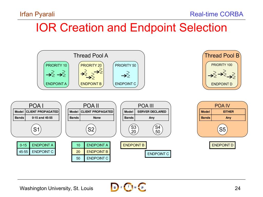Click the author name Irfan Pyarali

pyautogui.click(x=37, y=14)
